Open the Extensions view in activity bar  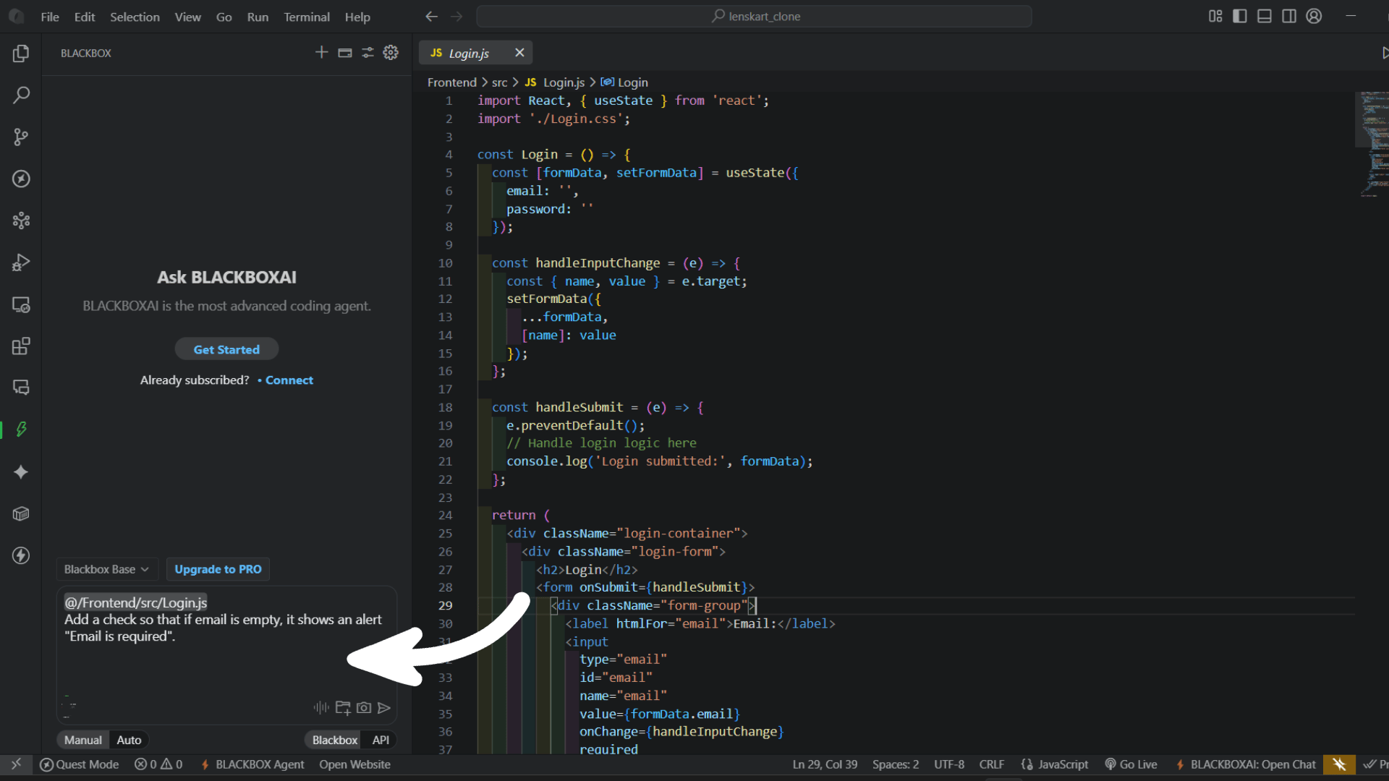pyautogui.click(x=21, y=346)
